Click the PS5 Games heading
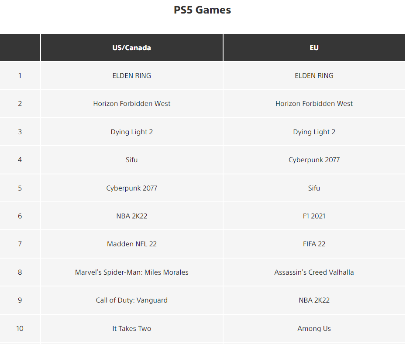413x344 pixels. point(202,10)
